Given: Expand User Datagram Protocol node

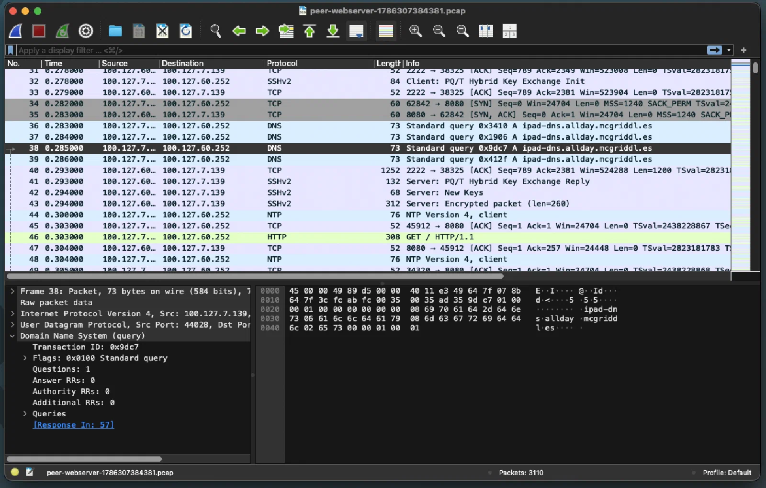Looking at the screenshot, I should pos(12,325).
